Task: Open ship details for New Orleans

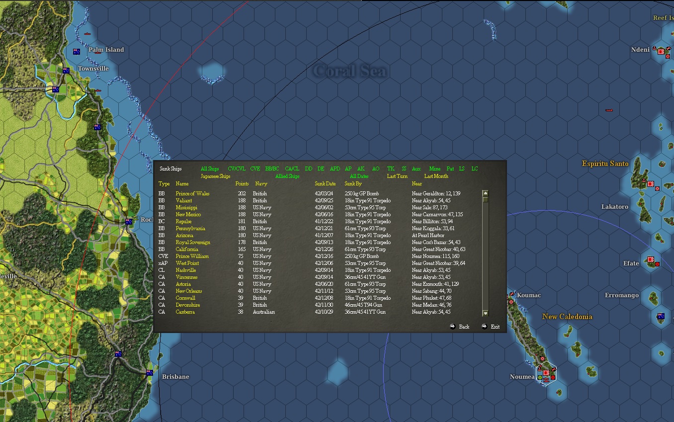Action: 189,291
